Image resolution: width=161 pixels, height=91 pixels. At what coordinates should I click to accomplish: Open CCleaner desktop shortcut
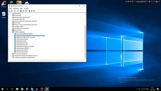(4, 4)
